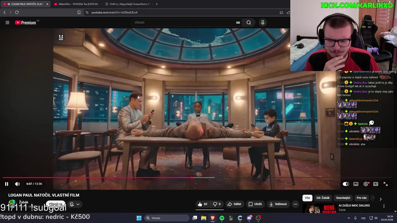Toggle the autoplay switch in the player

[346, 184]
